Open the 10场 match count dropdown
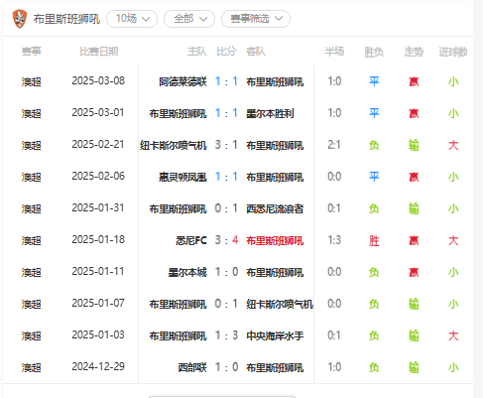 pyautogui.click(x=132, y=19)
